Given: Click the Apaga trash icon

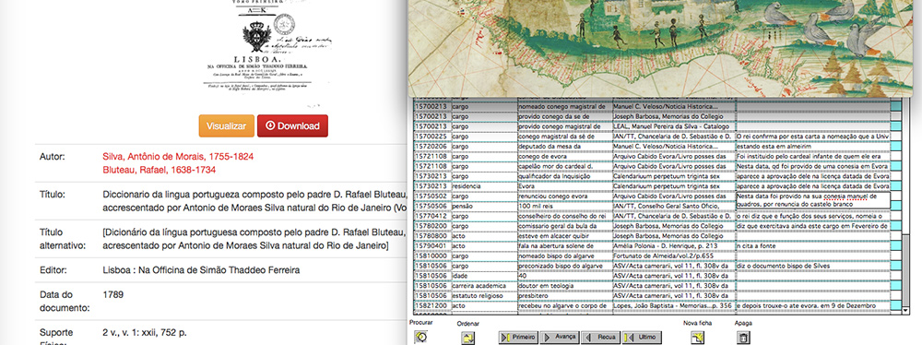Looking at the screenshot, I should [x=743, y=338].
